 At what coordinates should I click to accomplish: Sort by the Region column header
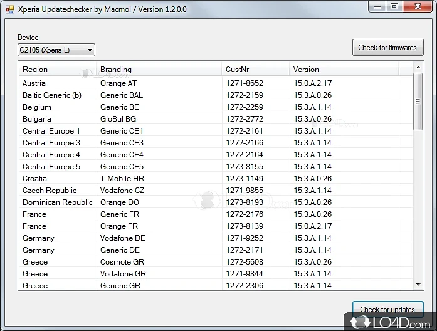point(58,70)
